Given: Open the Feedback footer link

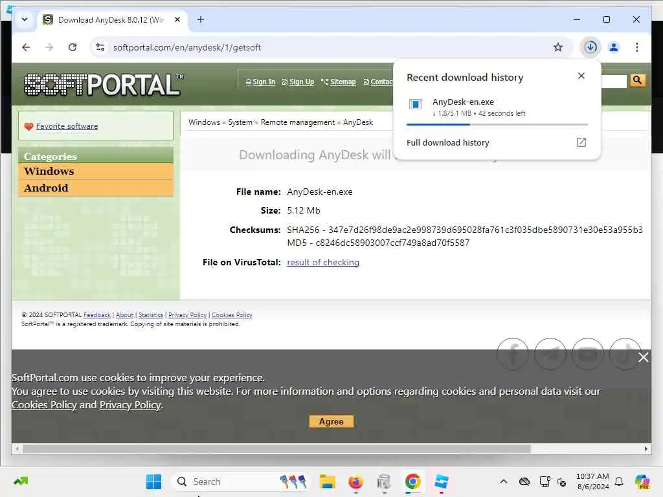Looking at the screenshot, I should (x=97, y=315).
